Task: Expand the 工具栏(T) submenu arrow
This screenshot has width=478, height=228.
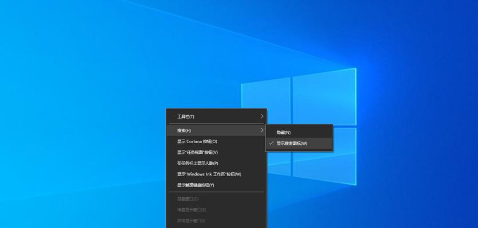Action: [x=262, y=116]
